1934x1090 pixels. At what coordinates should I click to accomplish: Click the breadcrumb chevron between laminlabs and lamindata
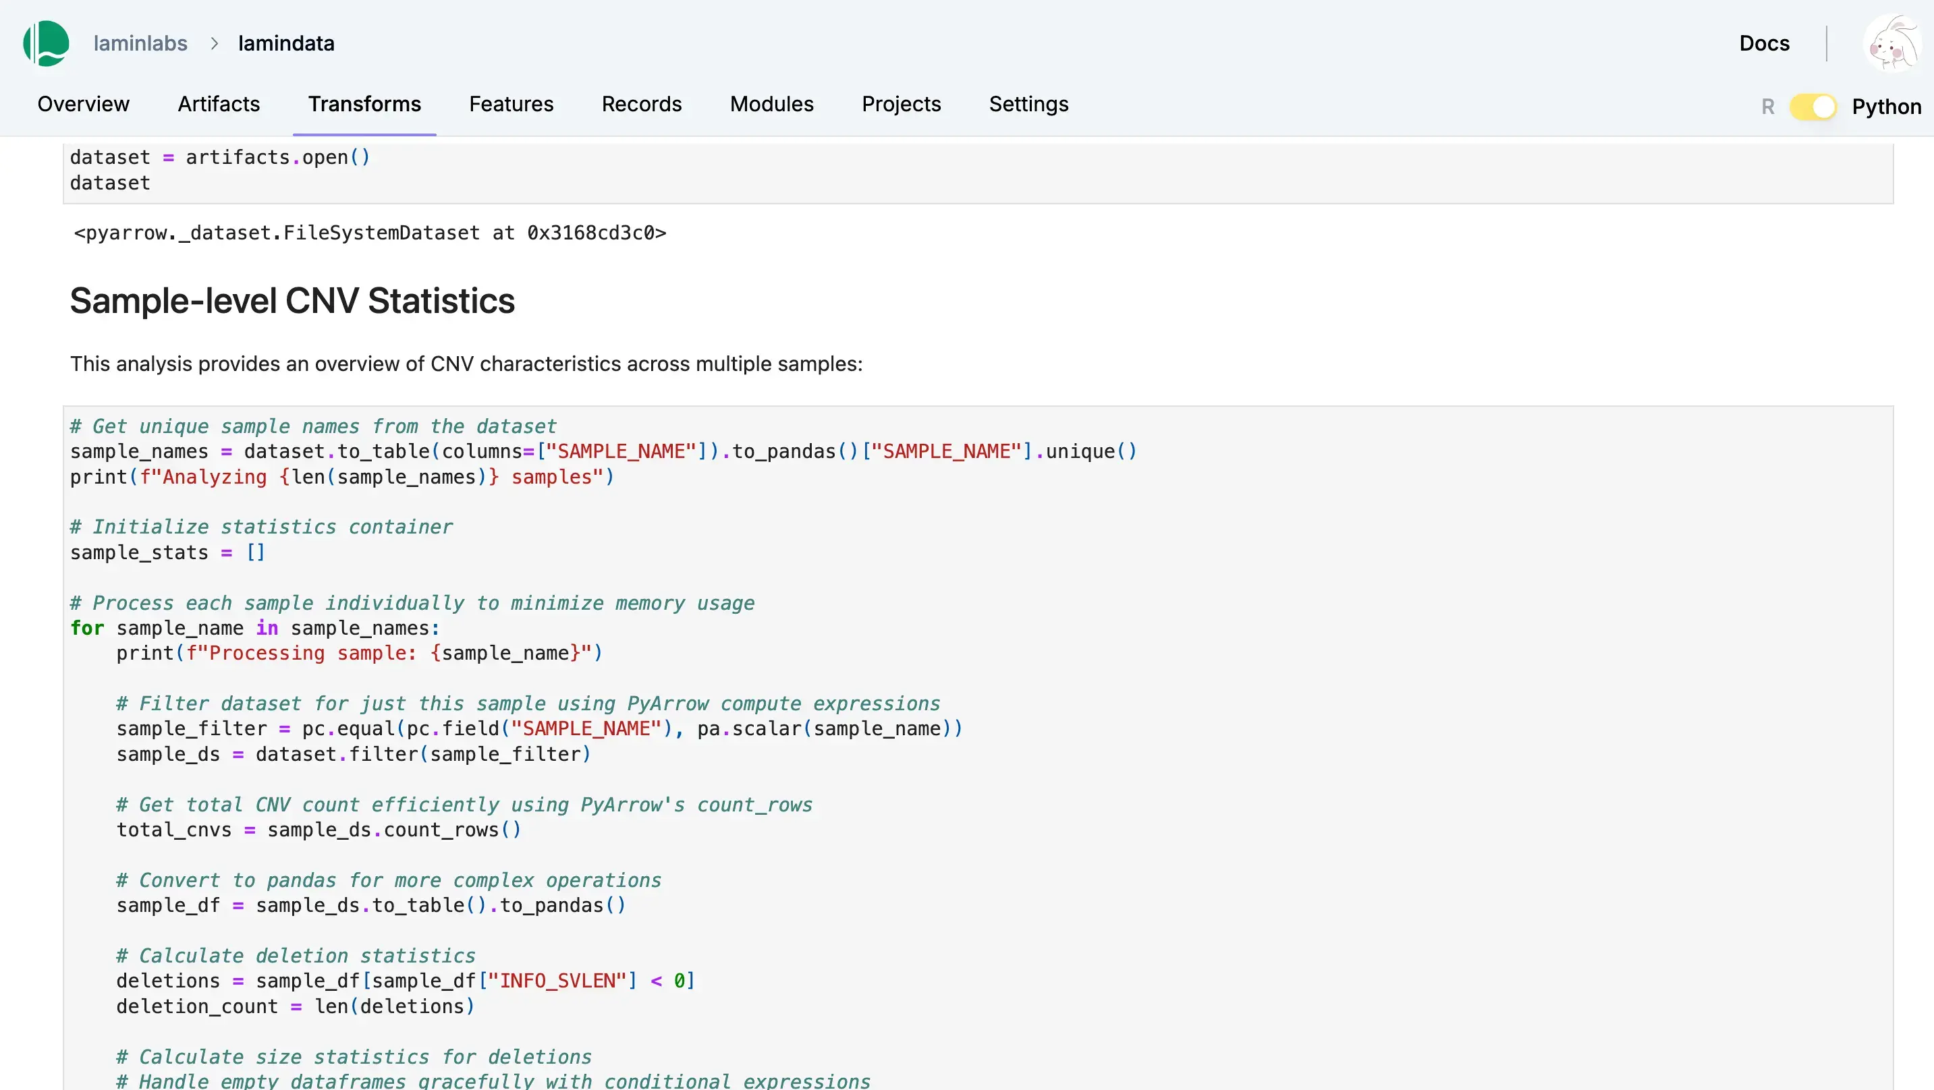click(x=215, y=44)
